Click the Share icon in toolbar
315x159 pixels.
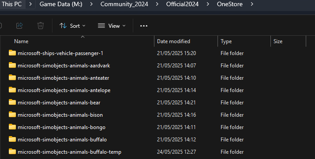click(x=19, y=26)
